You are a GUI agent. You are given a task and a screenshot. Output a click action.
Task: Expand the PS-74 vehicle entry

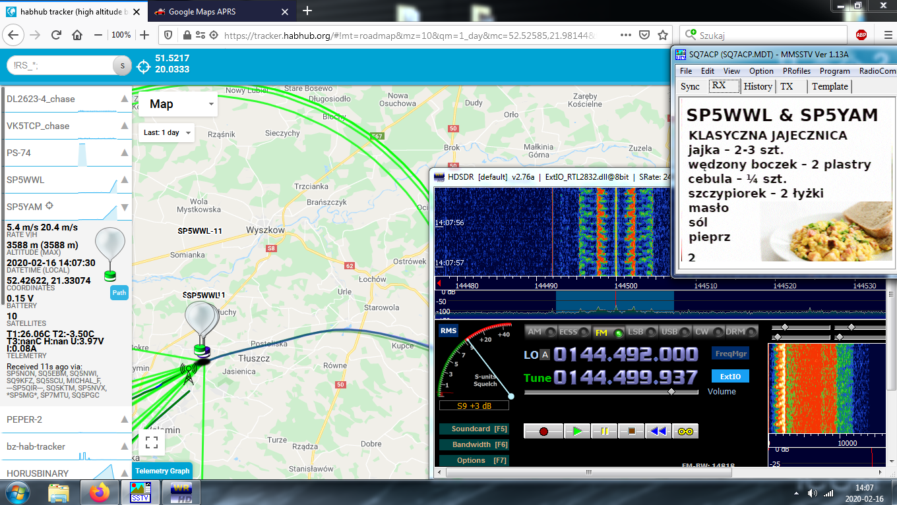[x=125, y=153]
